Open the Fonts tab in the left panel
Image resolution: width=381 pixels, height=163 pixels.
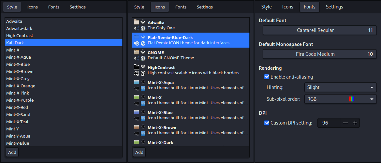pos(54,7)
